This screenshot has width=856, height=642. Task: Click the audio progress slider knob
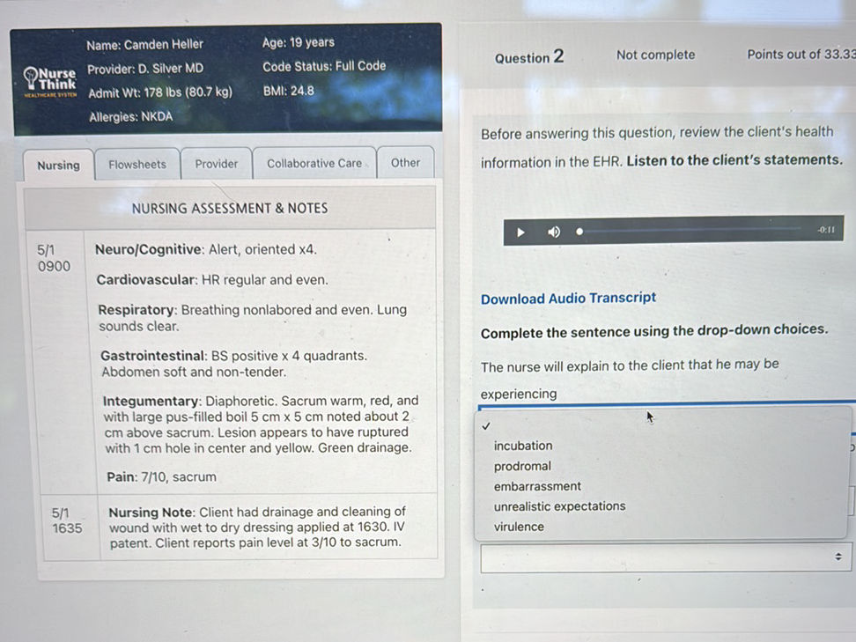(579, 232)
